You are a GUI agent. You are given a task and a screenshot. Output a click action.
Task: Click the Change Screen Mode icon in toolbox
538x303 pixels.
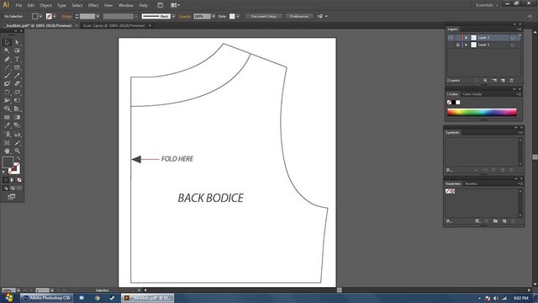coord(11,196)
